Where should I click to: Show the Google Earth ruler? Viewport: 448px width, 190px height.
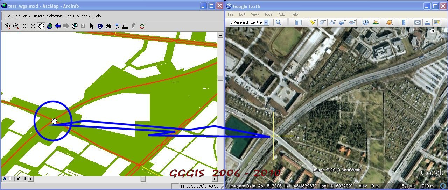[404, 22]
